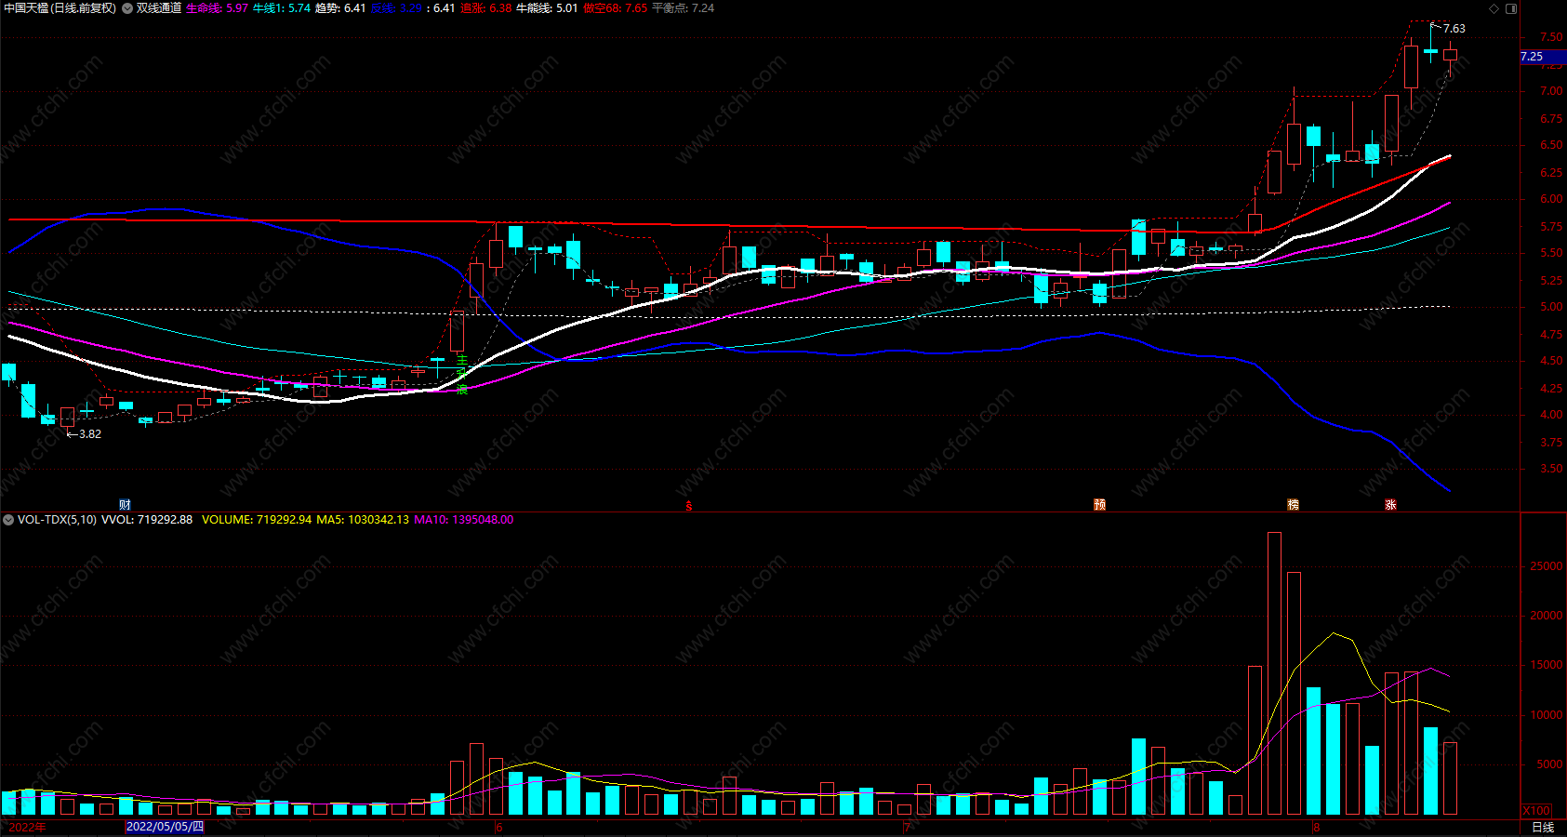This screenshot has width=1567, height=837.
Task: Click the 3.50 price axis label
Action: (1551, 469)
